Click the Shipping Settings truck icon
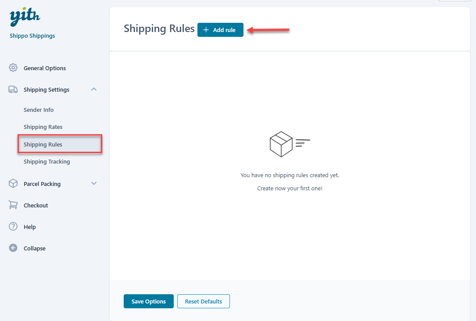 point(13,89)
